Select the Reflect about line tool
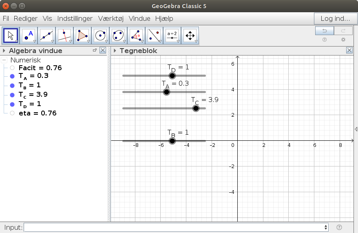 click(x=154, y=36)
